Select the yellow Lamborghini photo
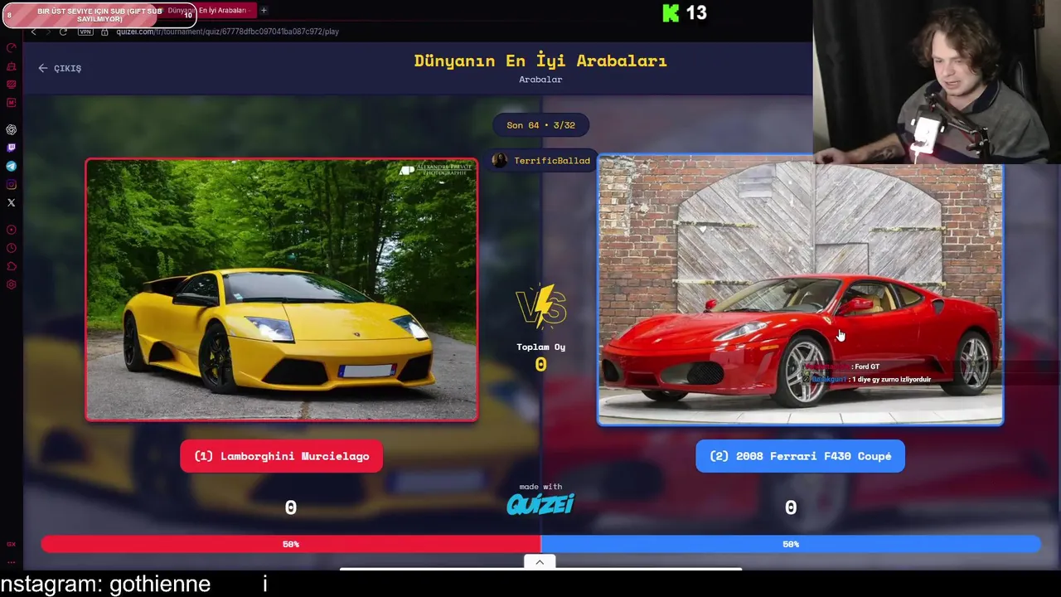The height and width of the screenshot is (597, 1061). (282, 290)
